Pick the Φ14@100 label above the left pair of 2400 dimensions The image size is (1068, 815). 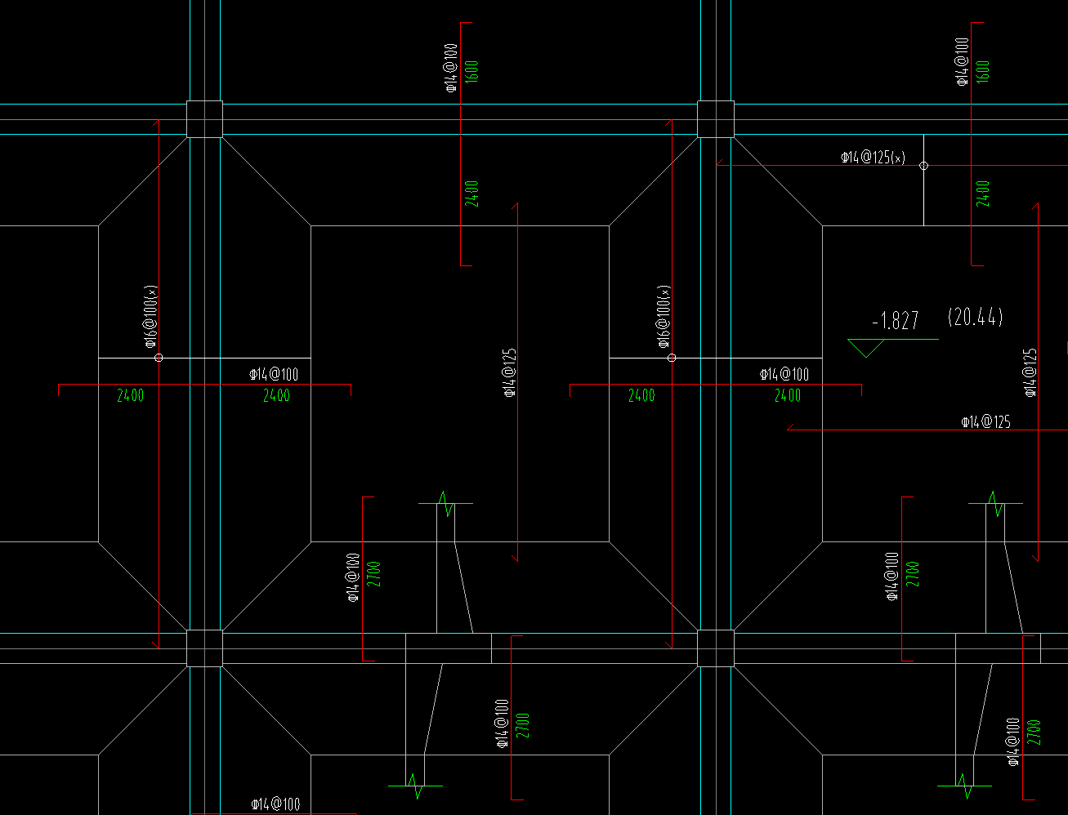click(x=274, y=375)
